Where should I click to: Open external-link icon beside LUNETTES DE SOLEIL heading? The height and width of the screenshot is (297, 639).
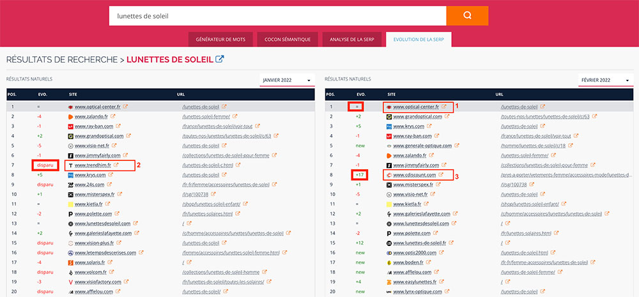point(220,59)
